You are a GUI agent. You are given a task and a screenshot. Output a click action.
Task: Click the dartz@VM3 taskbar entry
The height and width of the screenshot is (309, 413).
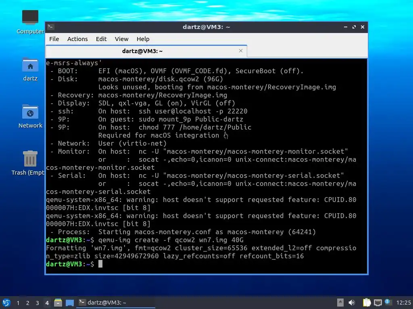coord(116,303)
